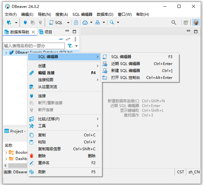Open dropdown beside blue search icon
The height and width of the screenshot is (185, 203).
point(118,22)
